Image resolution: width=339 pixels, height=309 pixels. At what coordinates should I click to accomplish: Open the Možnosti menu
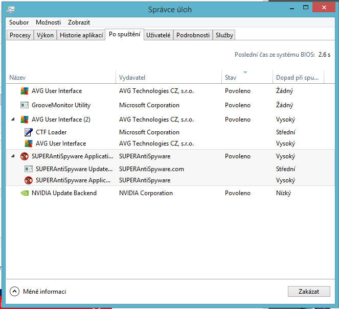[x=48, y=22]
